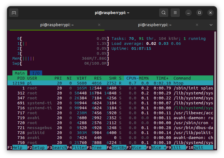Select /usr/sbin/cron row PID 720
224x158 pixels.
click(x=110, y=123)
